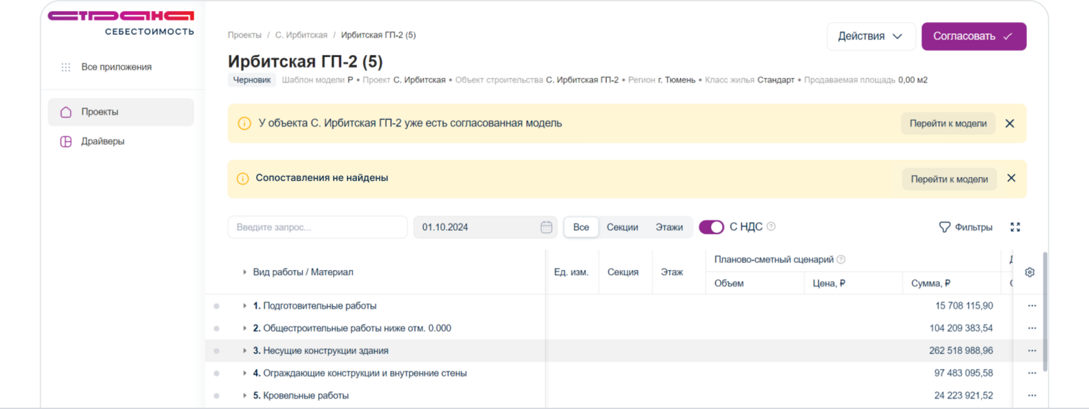Open С. Ирбитская breadcrumb link
Screen dimensions: 1089x409
pyautogui.click(x=301, y=35)
